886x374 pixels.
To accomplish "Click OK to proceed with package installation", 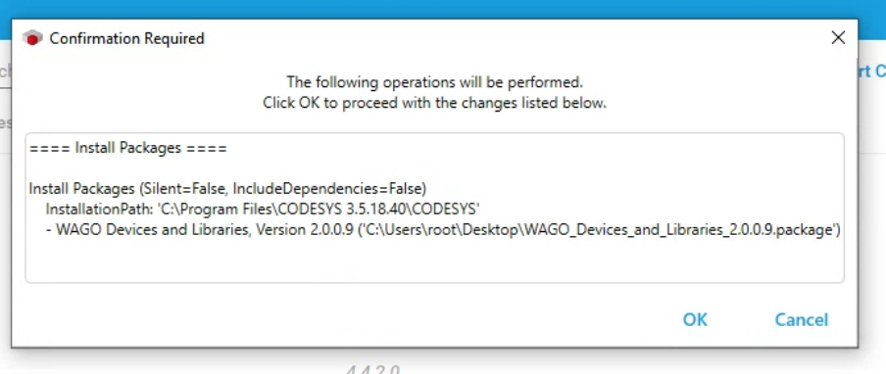I will [695, 319].
